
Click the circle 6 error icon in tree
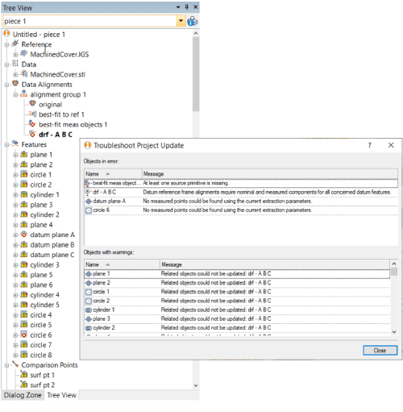(x=24, y=335)
